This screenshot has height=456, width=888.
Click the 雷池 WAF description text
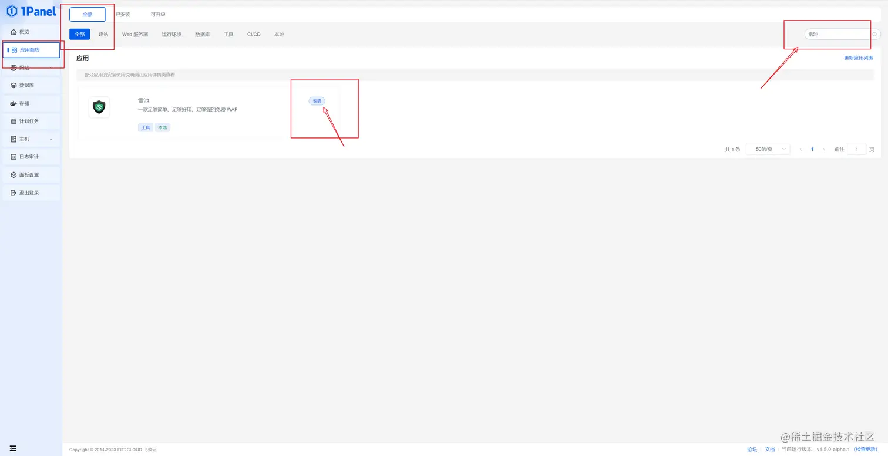pyautogui.click(x=187, y=110)
